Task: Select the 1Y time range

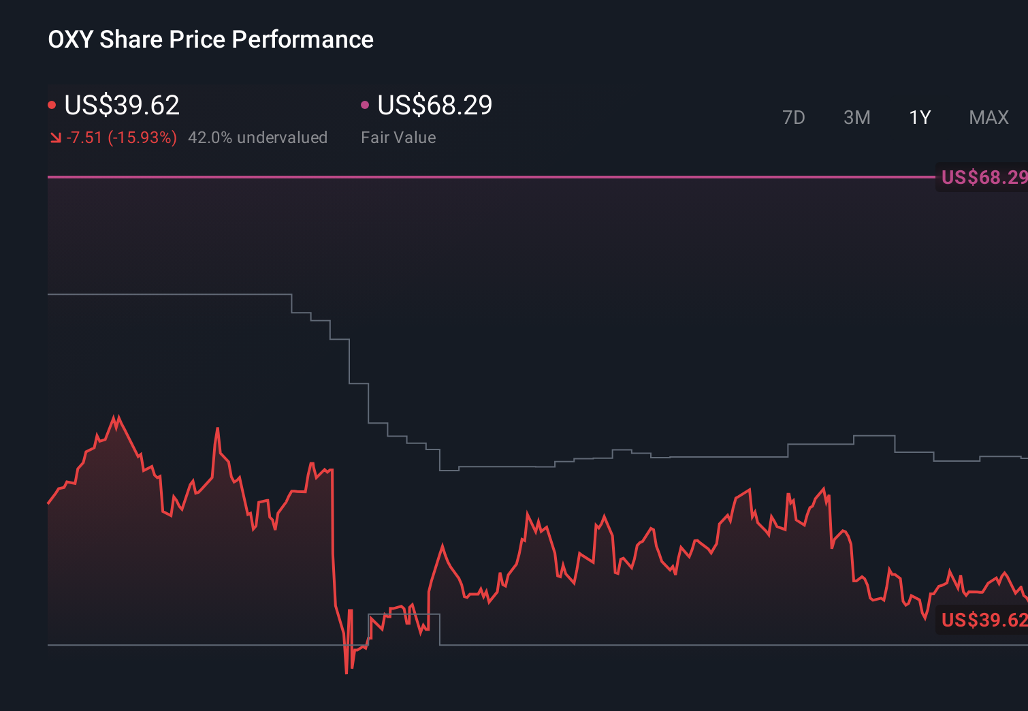Action: 919,117
